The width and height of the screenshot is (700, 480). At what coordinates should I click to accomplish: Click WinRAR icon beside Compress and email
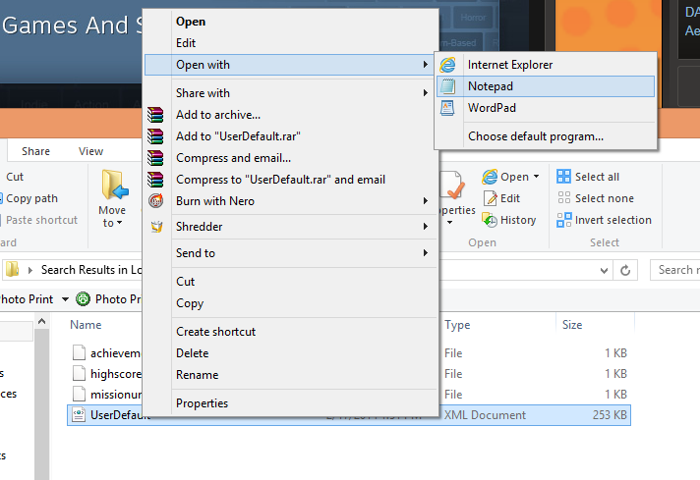point(155,158)
